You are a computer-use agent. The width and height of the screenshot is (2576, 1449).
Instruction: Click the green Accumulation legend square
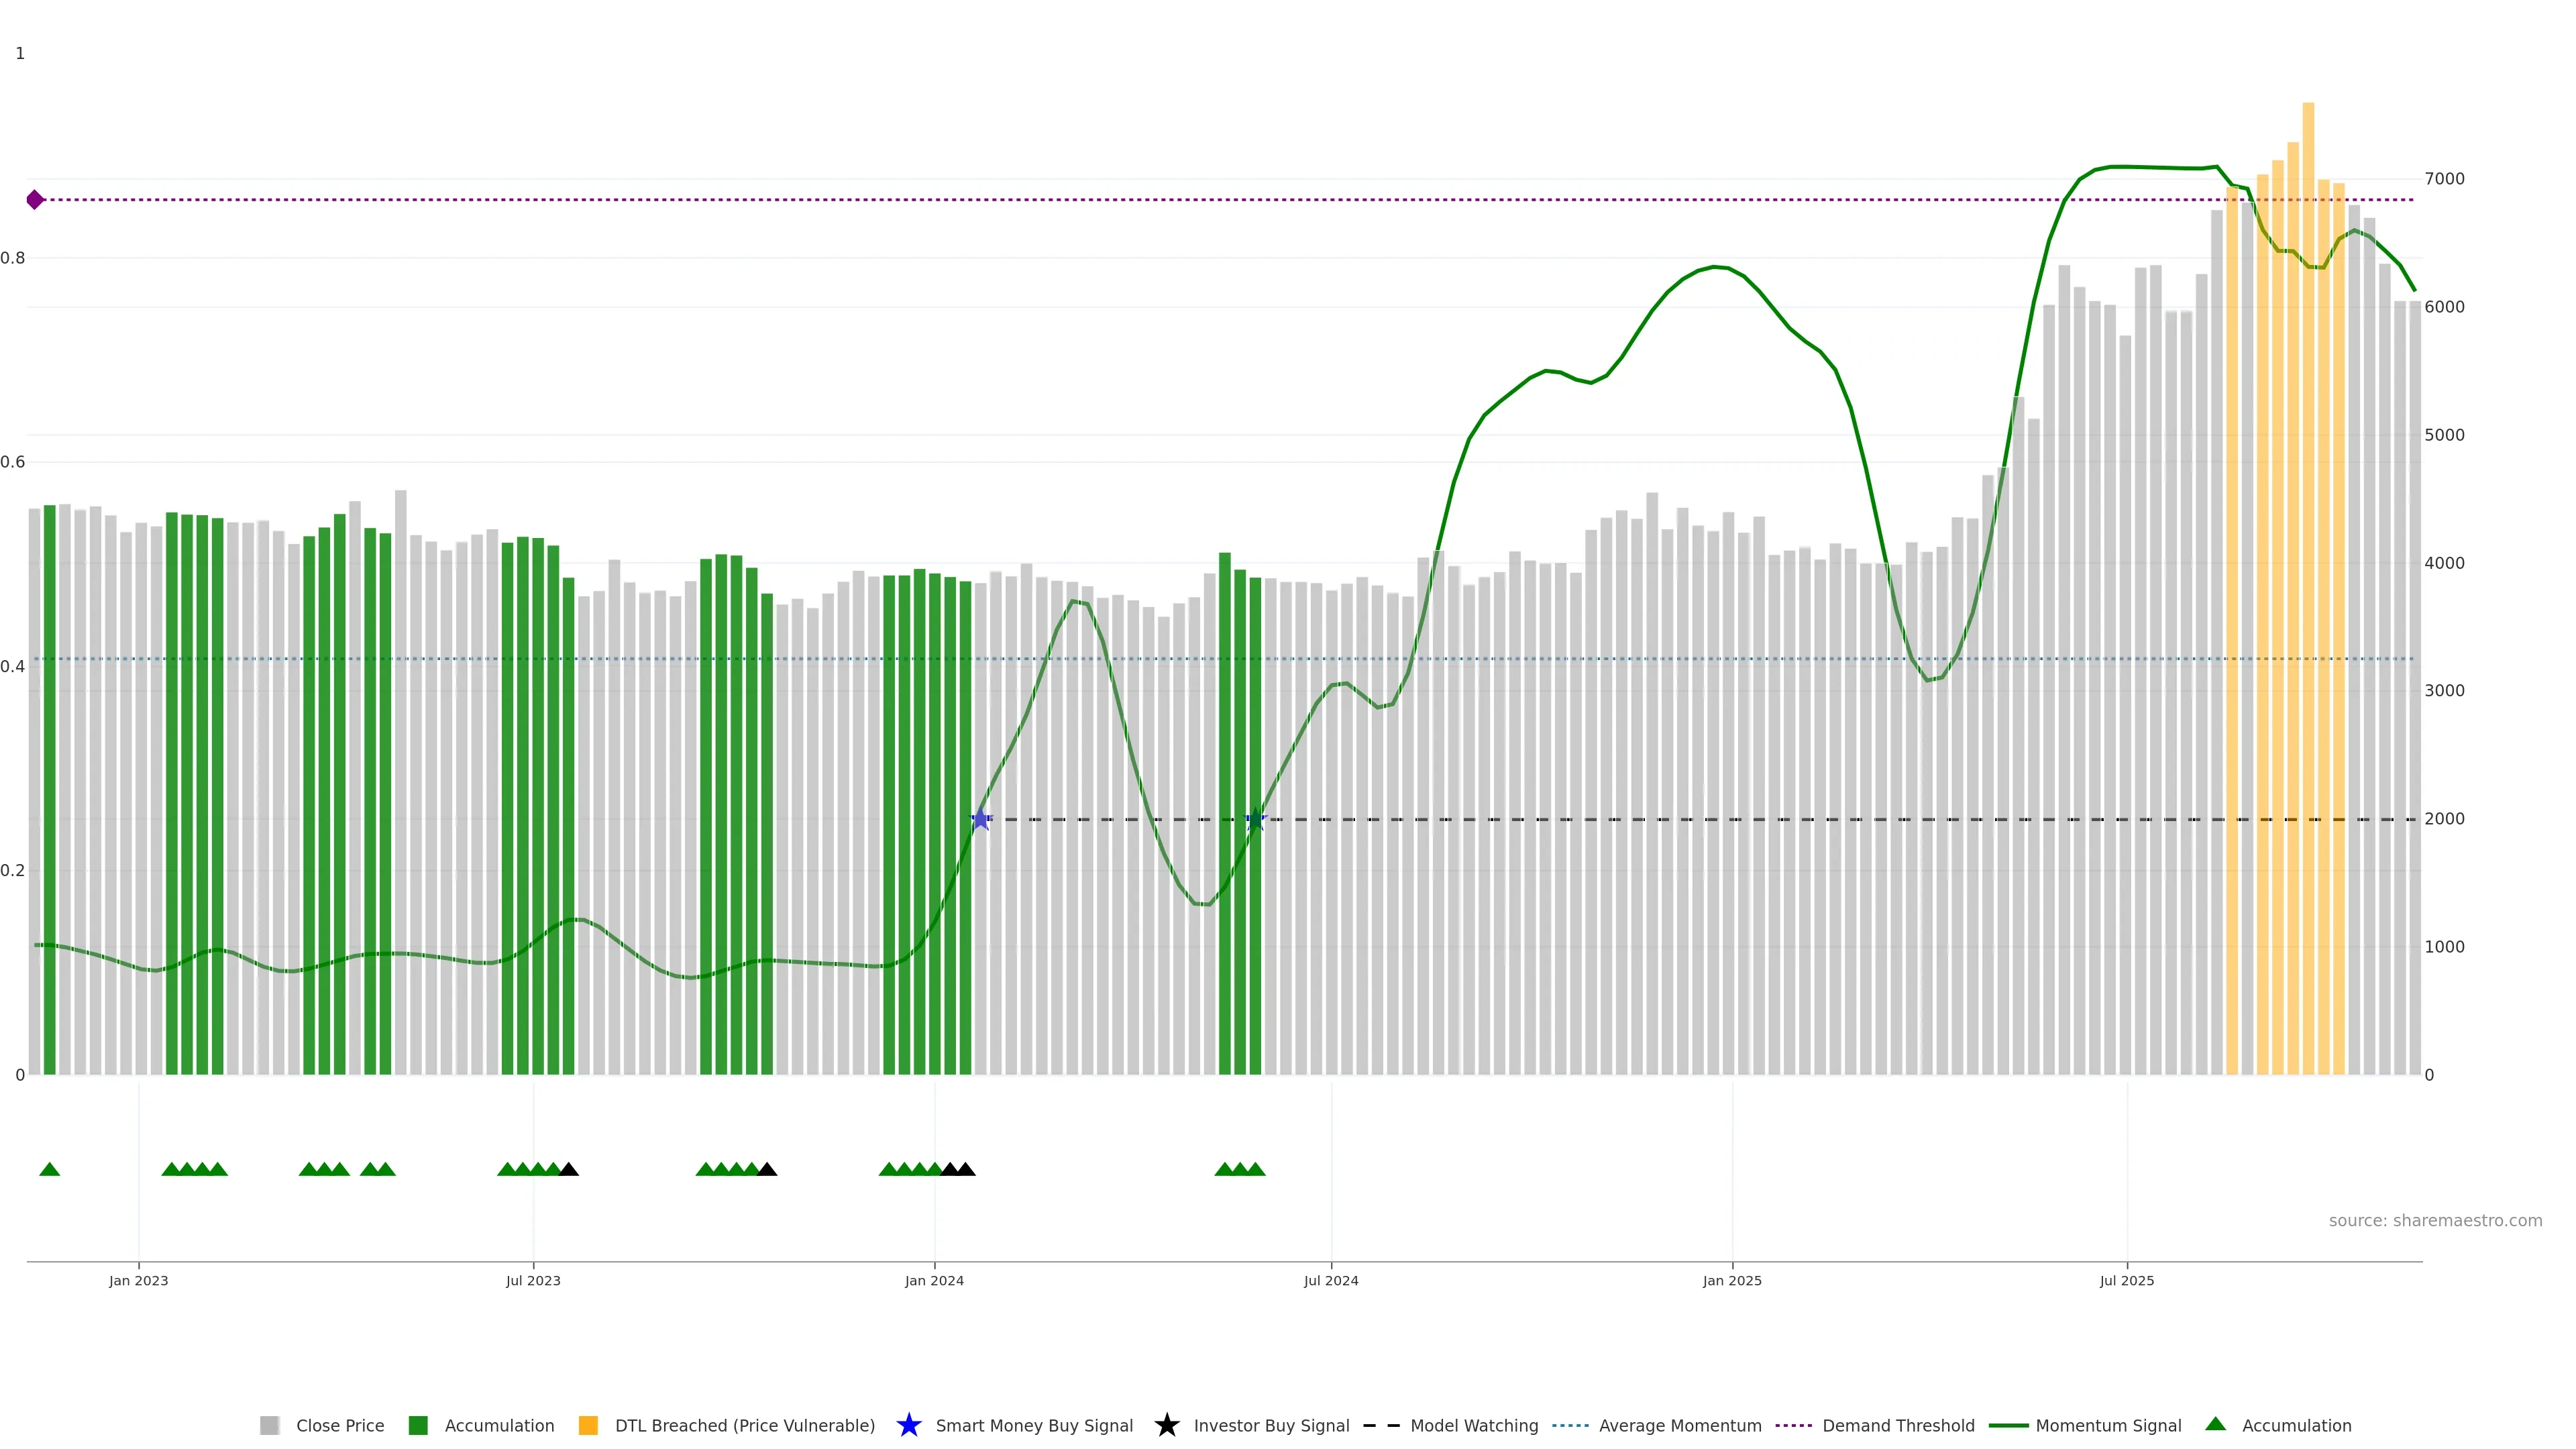coord(418,1425)
